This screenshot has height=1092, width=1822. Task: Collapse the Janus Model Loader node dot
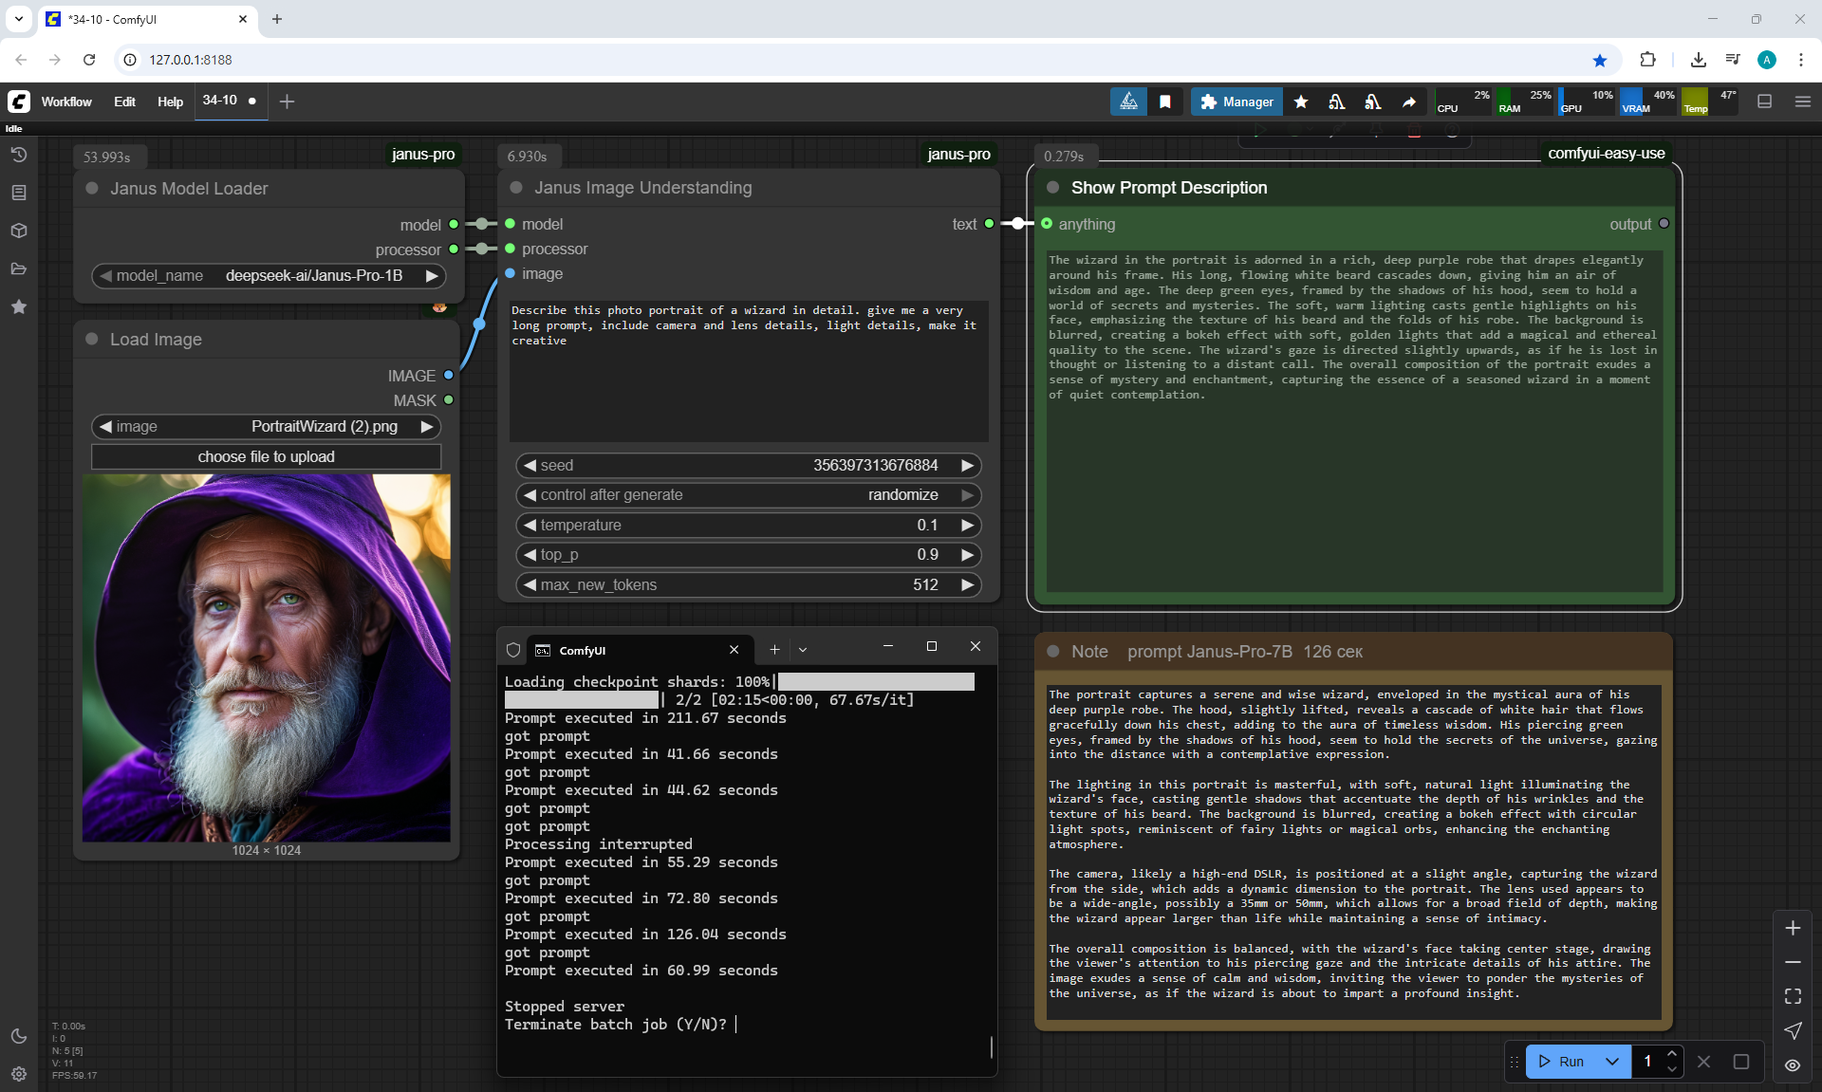(x=92, y=188)
